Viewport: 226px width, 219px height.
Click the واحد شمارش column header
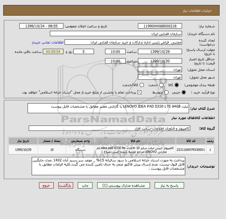pyautogui.click(x=80, y=141)
